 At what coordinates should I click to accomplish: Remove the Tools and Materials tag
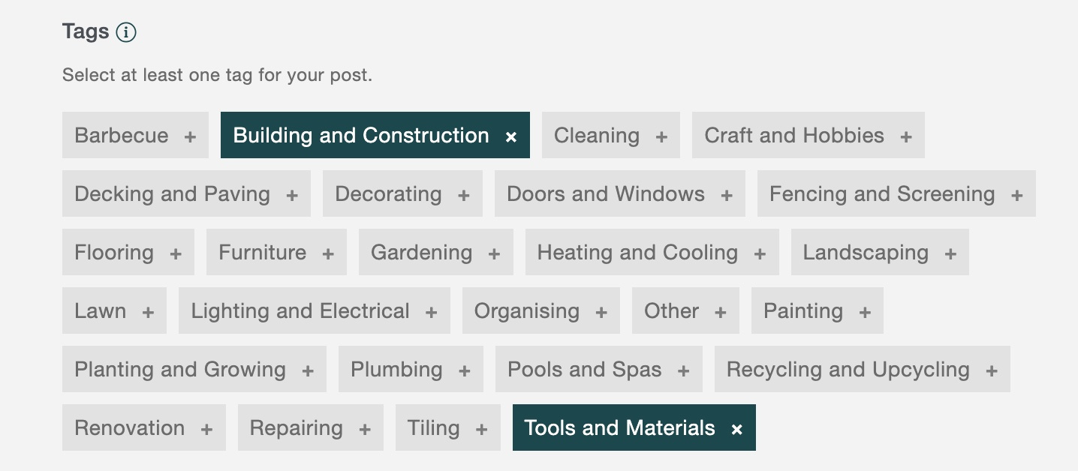pyautogui.click(x=737, y=429)
